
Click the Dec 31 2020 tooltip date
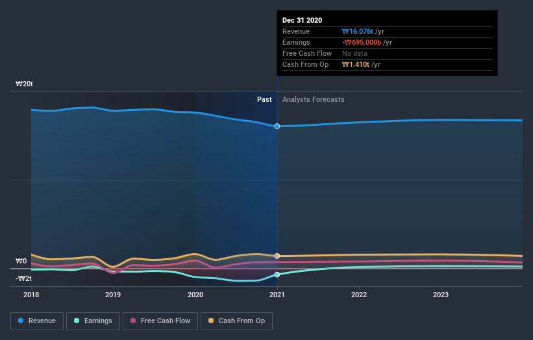click(x=302, y=20)
